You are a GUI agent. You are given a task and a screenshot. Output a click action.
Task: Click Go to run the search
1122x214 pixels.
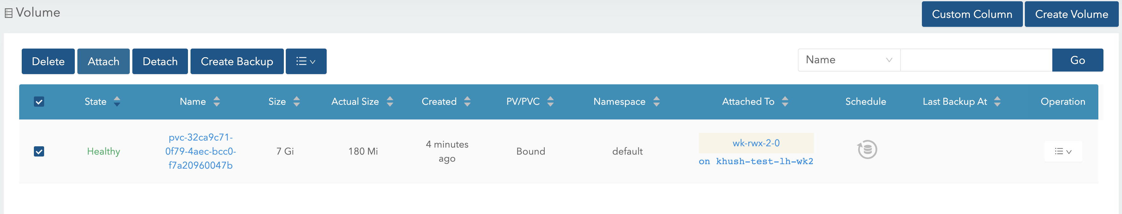(1077, 60)
